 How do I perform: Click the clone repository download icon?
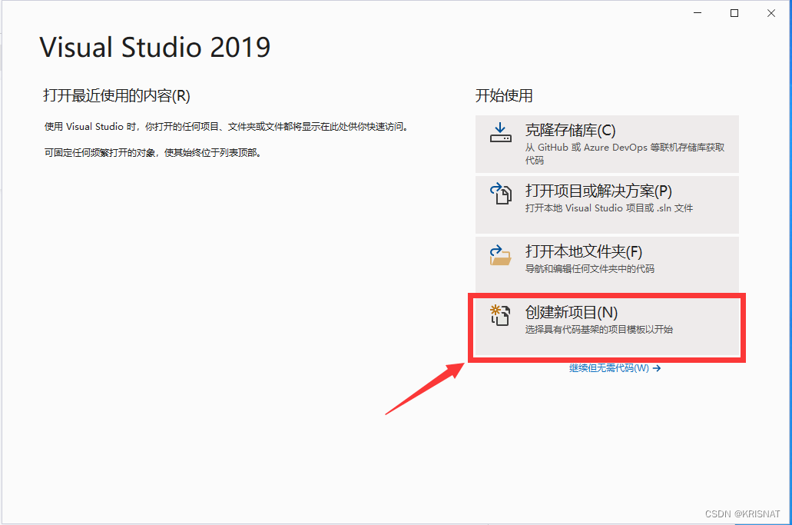[x=500, y=133]
